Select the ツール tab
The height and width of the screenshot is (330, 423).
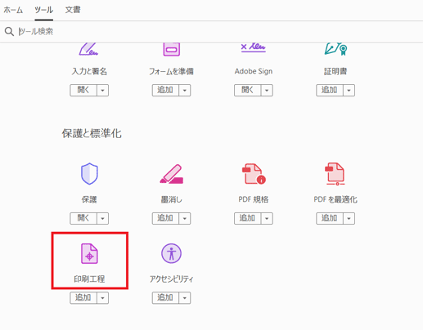pyautogui.click(x=43, y=10)
